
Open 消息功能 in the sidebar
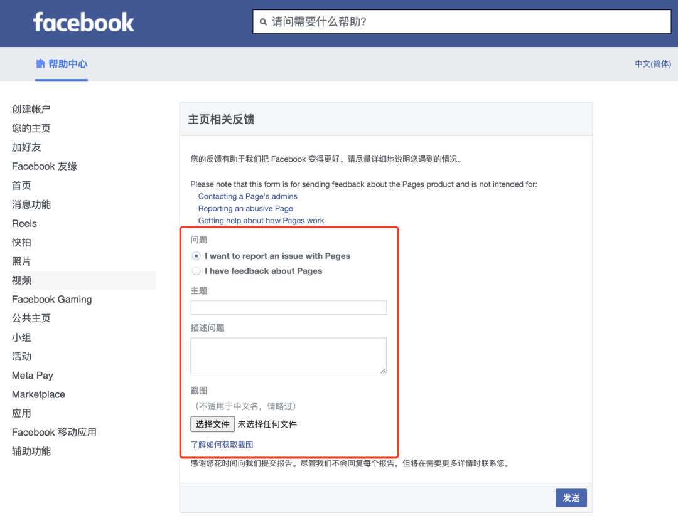(31, 204)
